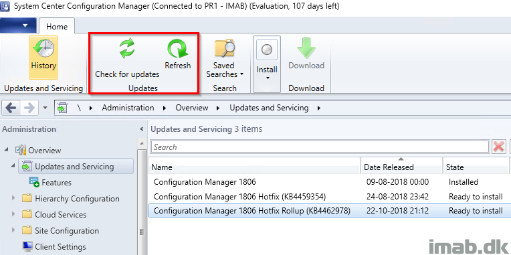Image resolution: width=511 pixels, height=255 pixels.
Task: Open Saved Searches folder icon
Action: tap(225, 49)
